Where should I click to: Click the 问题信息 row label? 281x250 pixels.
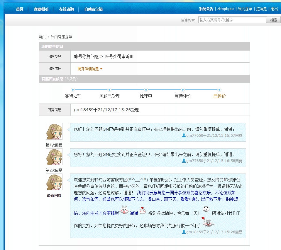(x=55, y=69)
